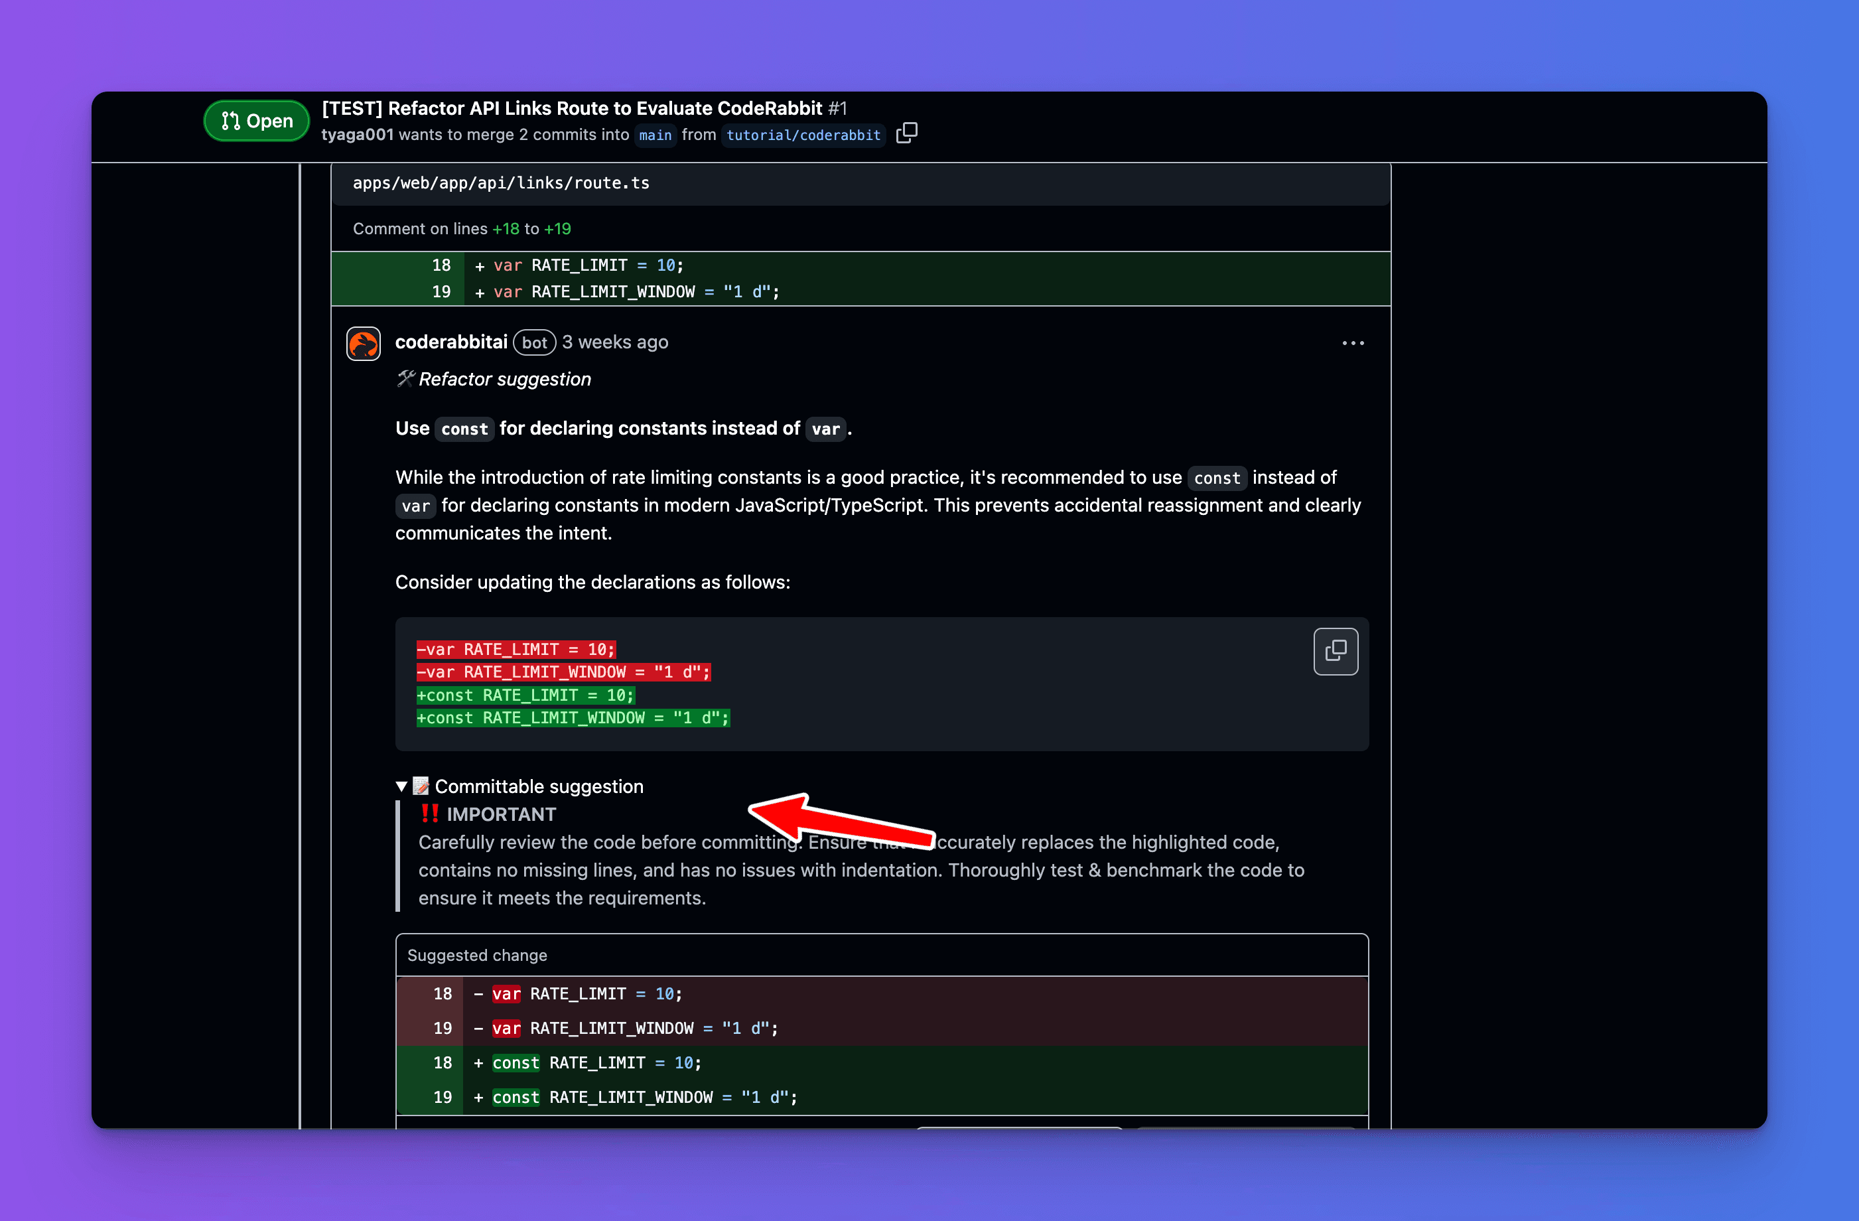
Task: Open the comment options ellipsis menu
Action: tap(1352, 343)
